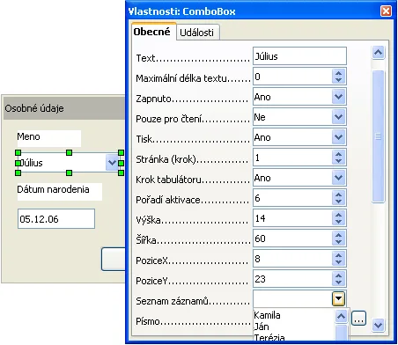Decrease the Výška value
398x345 pixels.
(x=339, y=222)
